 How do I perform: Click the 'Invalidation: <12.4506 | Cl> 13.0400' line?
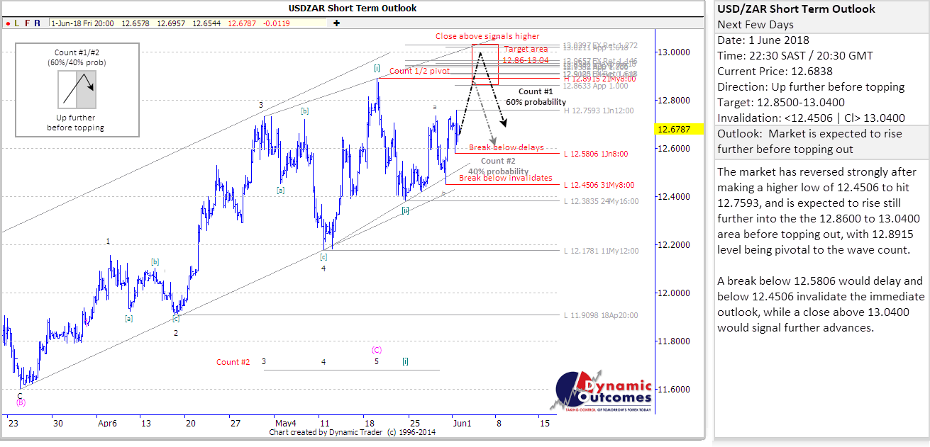pos(811,118)
